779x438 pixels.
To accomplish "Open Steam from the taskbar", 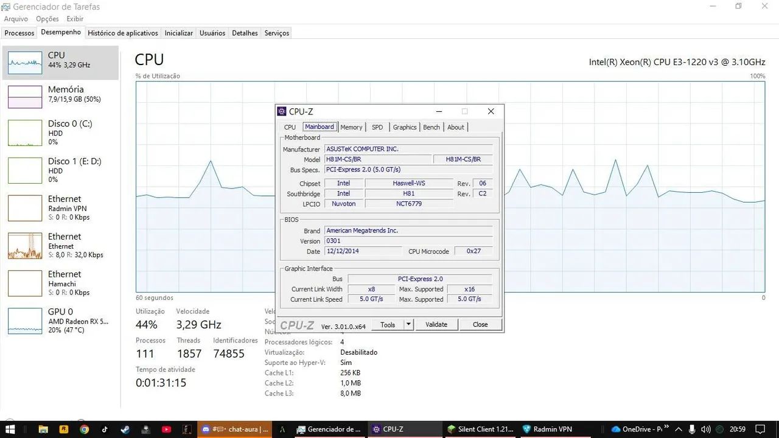I will click(125, 429).
